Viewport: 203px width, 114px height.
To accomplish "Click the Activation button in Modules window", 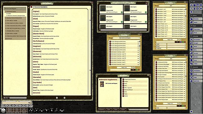I will click(102, 109).
